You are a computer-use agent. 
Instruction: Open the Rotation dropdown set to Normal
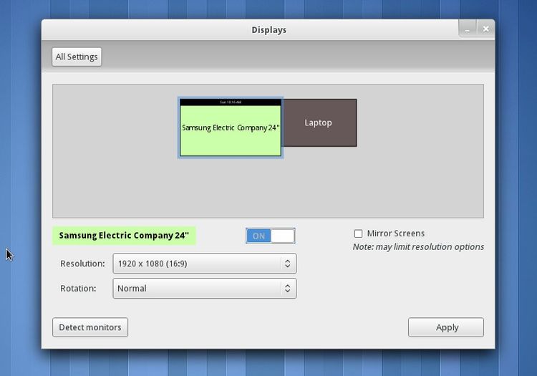[197, 288]
